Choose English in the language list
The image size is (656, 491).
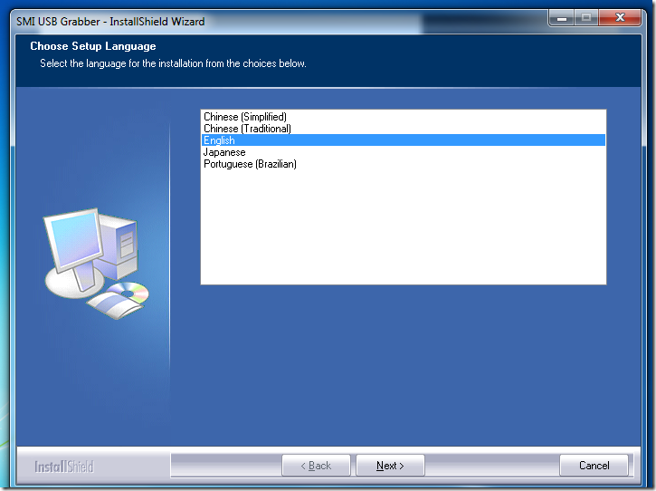tap(404, 140)
